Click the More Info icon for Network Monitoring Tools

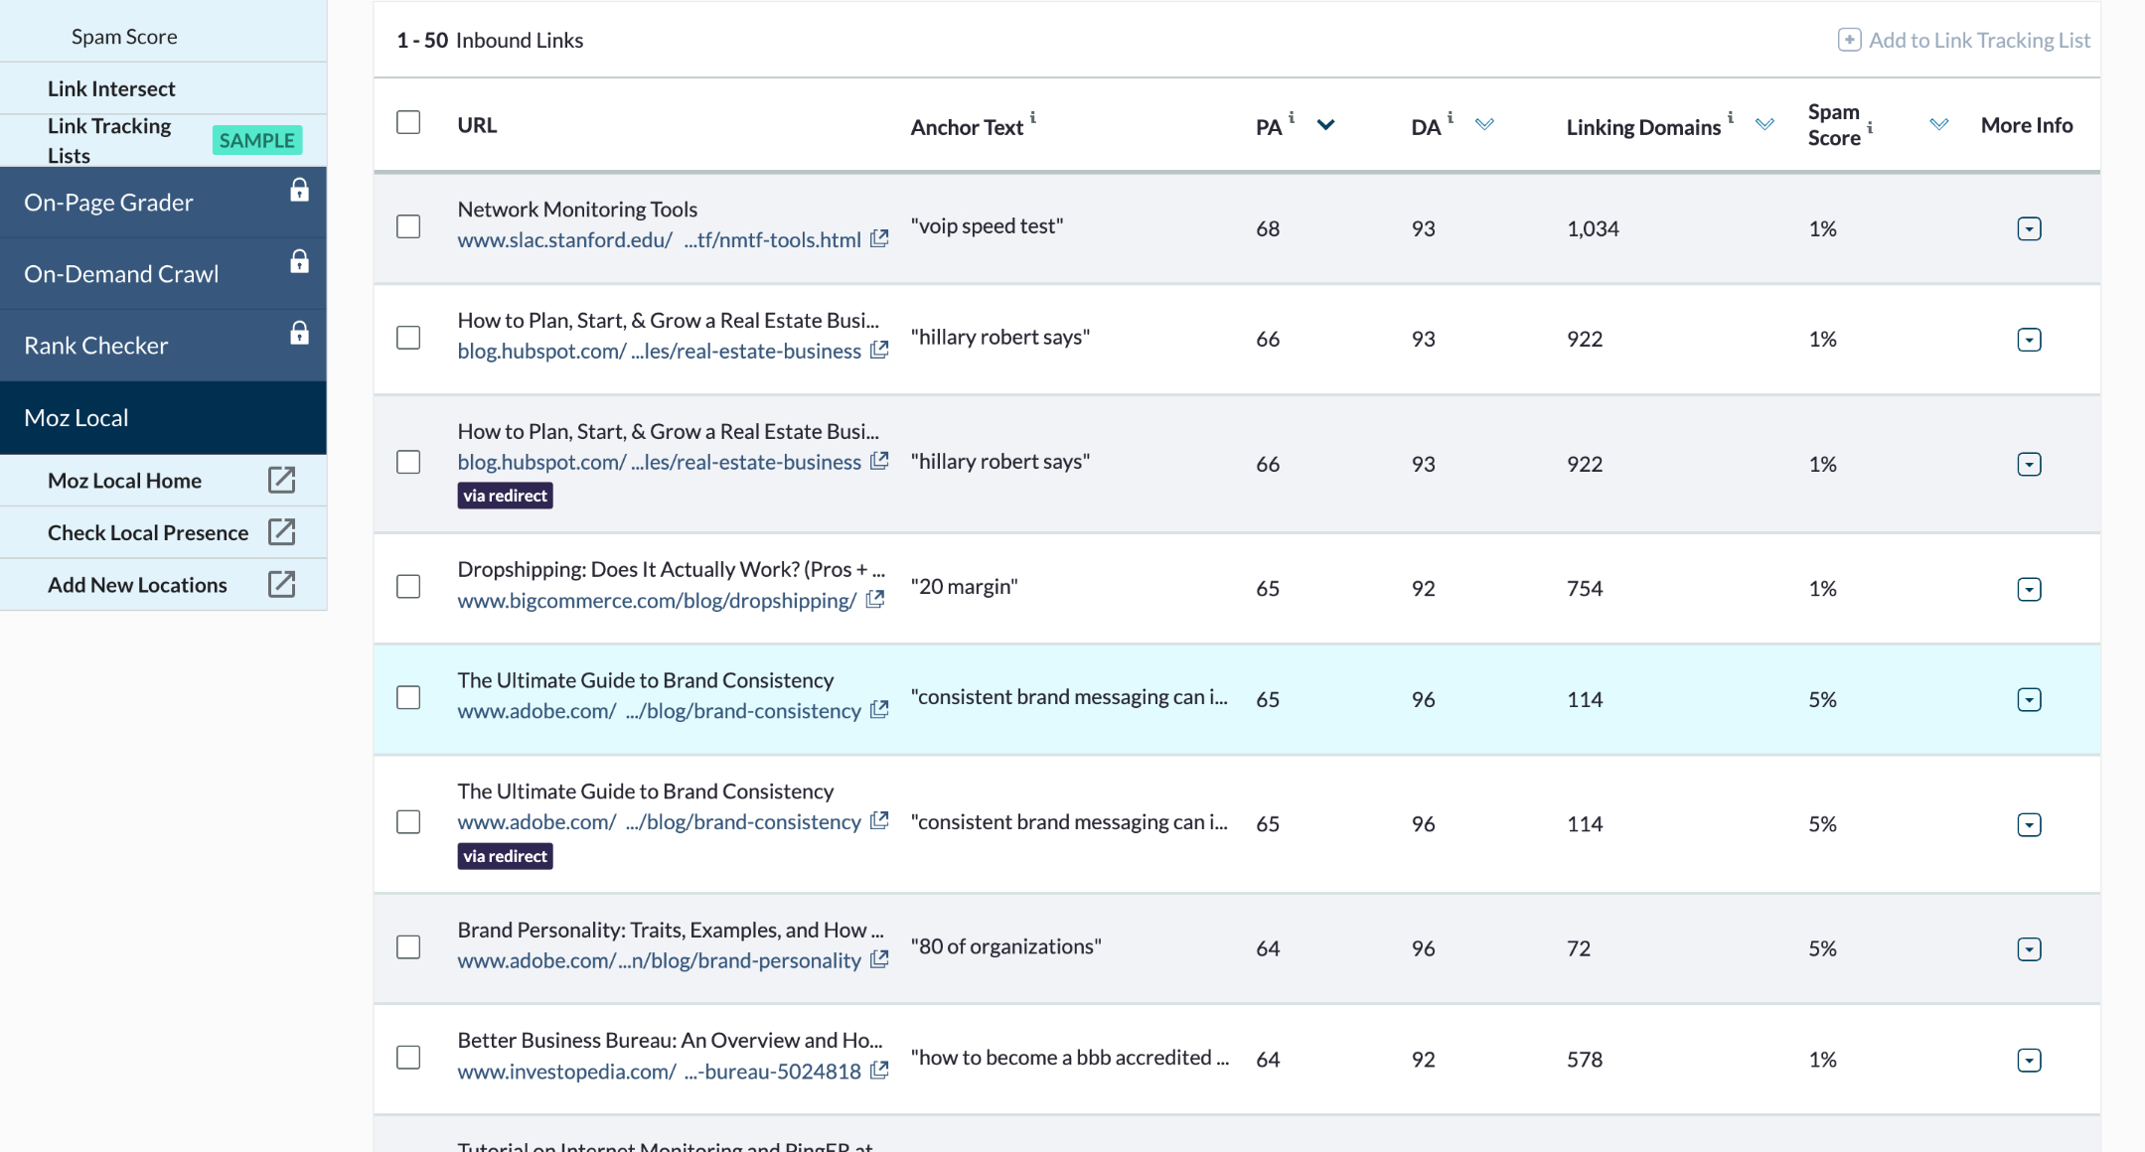2029,228
